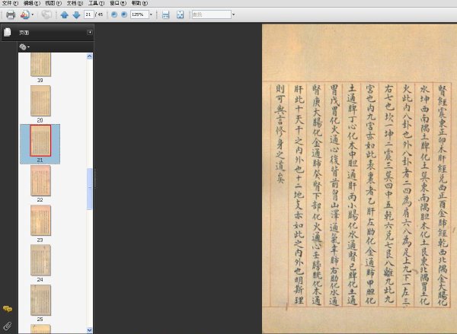Viewport: 457px width, 334px height.
Task: Go to previous page with up arrow
Action: pos(65,14)
